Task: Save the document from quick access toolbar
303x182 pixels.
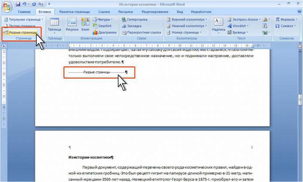Action: click(x=18, y=4)
